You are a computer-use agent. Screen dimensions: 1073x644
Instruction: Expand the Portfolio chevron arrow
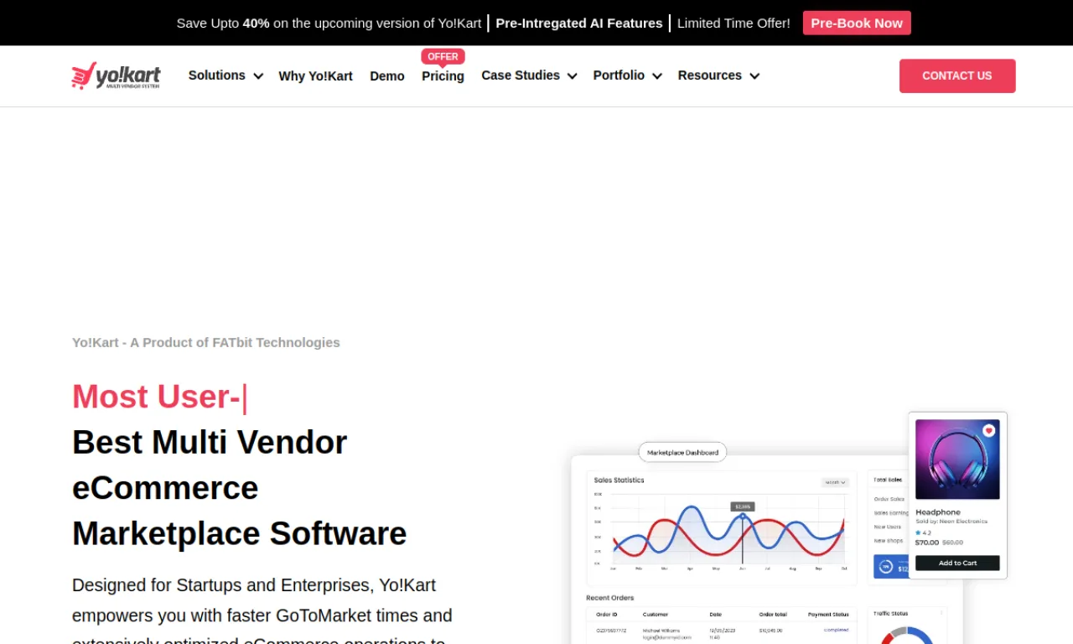657,76
